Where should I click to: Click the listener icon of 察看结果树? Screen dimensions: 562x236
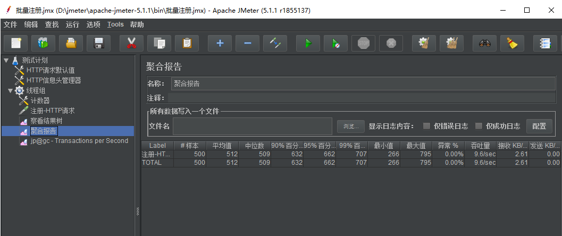click(x=23, y=121)
